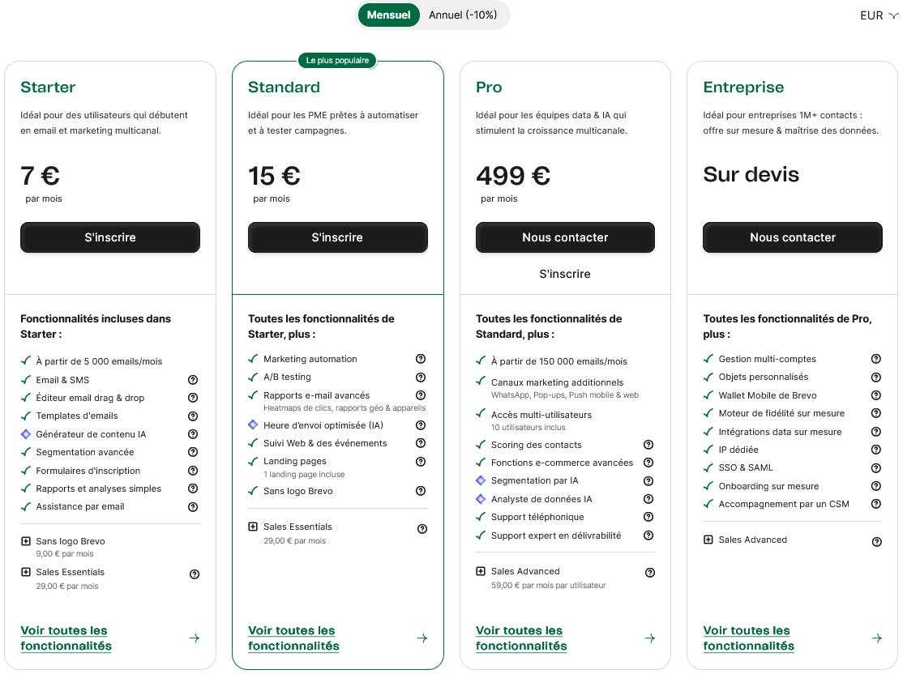Image resolution: width=903 pixels, height=674 pixels.
Task: Open Voir toutes les fonctionnalités under Standard
Action: 293,638
